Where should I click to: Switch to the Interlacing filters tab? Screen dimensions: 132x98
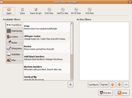15,31
